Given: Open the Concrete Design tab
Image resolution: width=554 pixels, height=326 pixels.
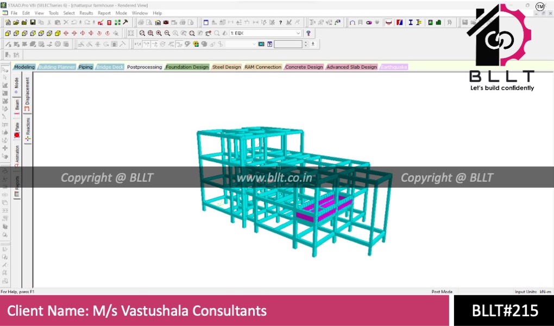Looking at the screenshot, I should point(304,67).
